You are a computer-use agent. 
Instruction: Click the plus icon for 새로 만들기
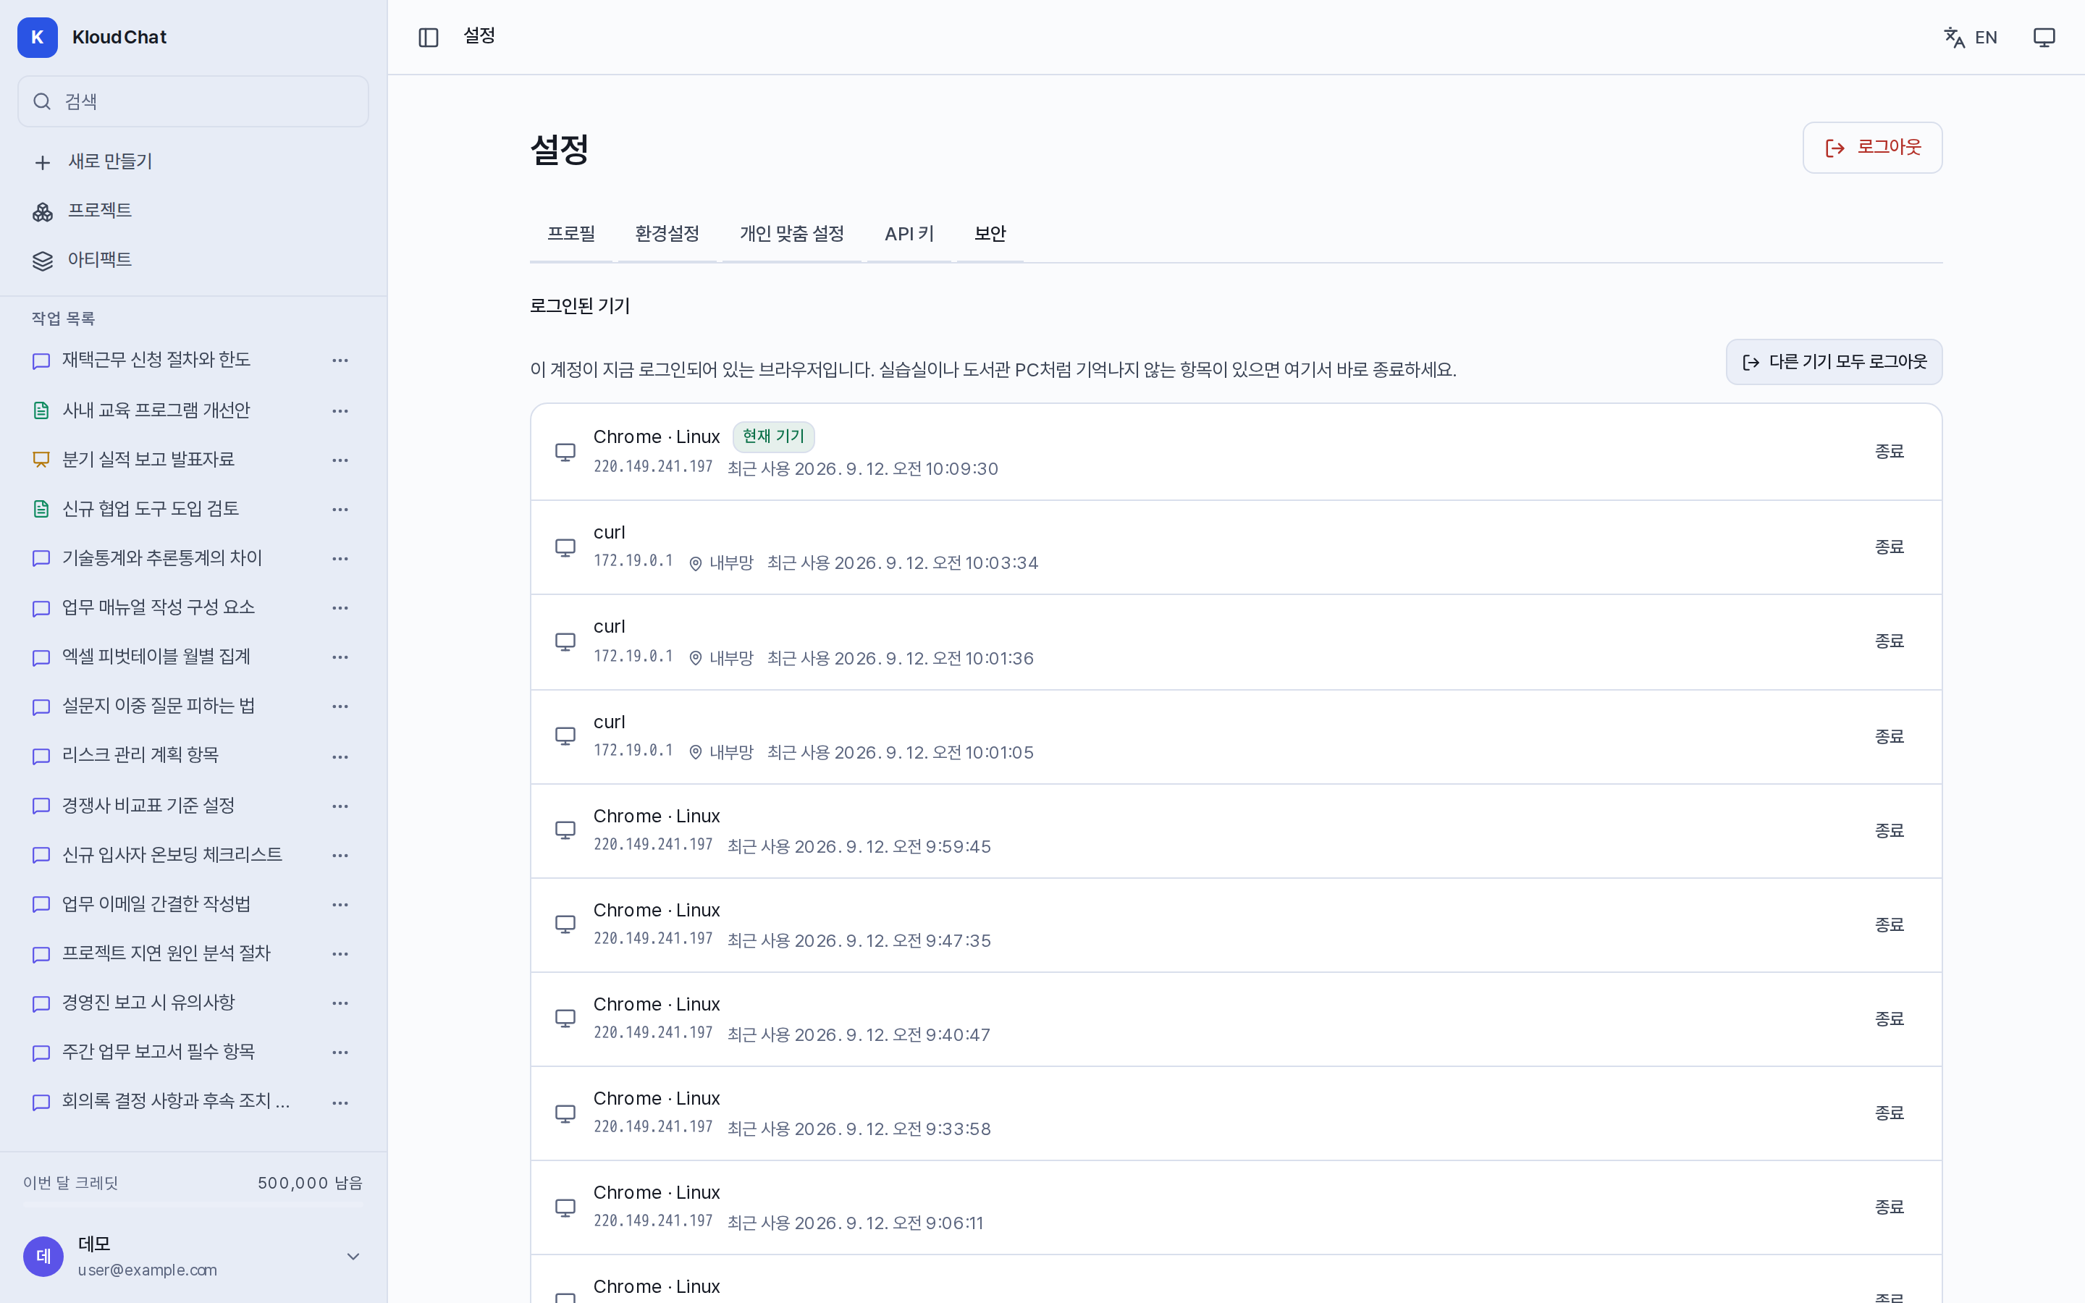click(42, 162)
